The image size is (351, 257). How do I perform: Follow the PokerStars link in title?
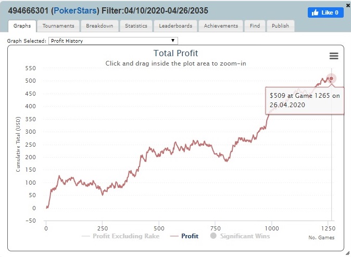tap(75, 10)
